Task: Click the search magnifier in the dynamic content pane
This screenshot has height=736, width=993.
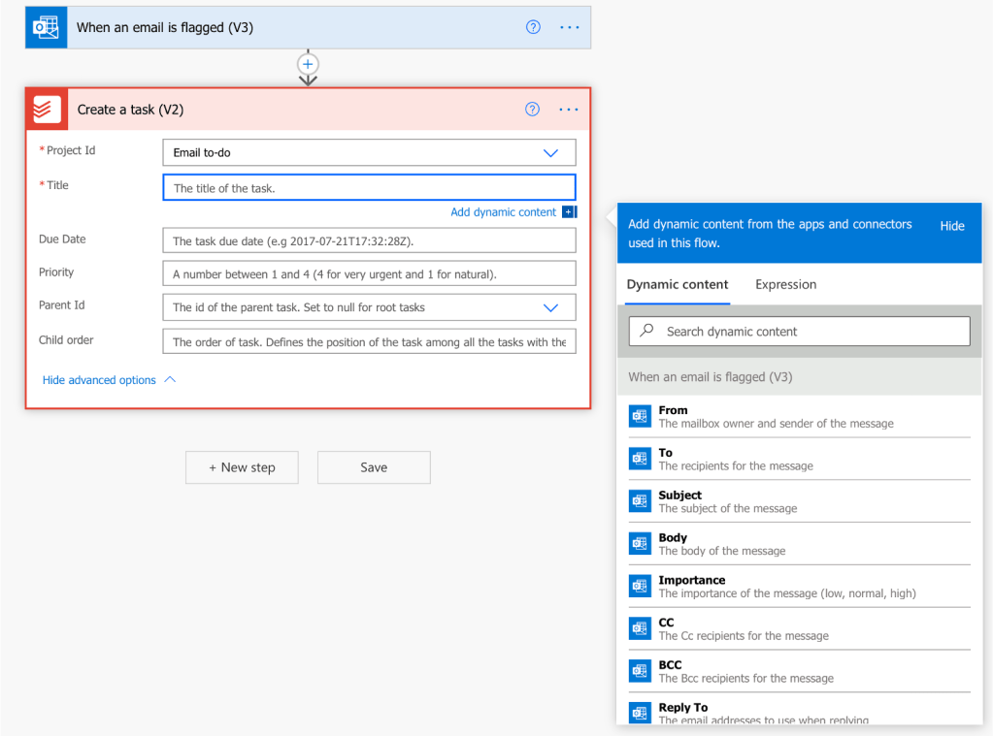Action: pos(645,331)
